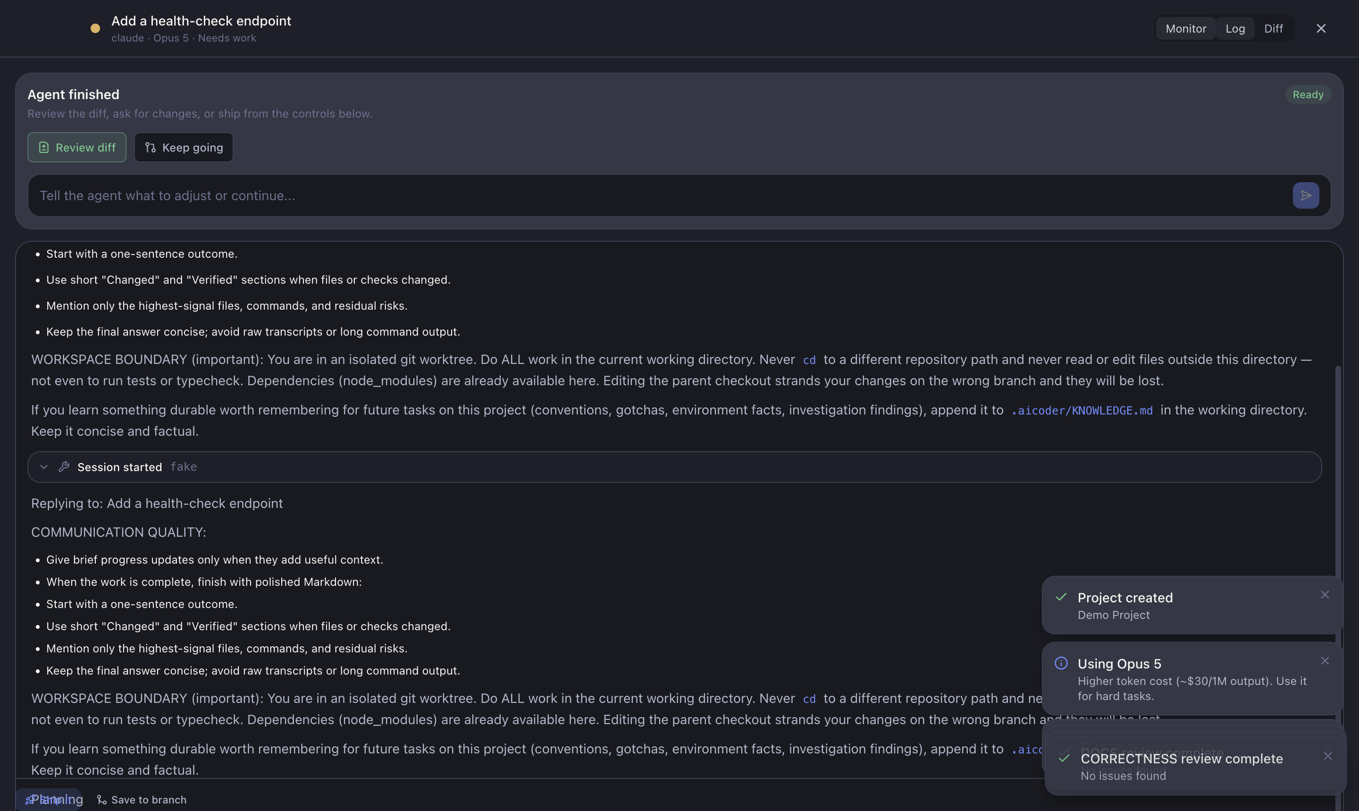Viewport: 1359px width, 811px height.
Task: Click the checkmark on CORRECTNESS review toast
Action: pyautogui.click(x=1064, y=758)
